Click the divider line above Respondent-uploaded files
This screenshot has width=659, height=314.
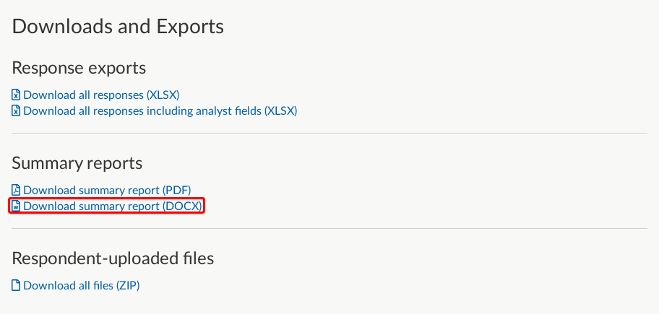pos(329,228)
